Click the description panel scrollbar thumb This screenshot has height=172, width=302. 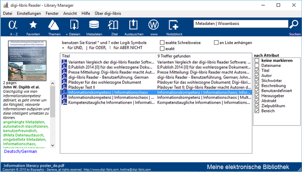[52, 101]
